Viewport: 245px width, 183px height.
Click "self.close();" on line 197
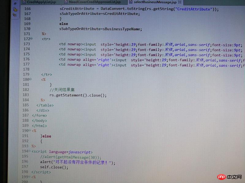54,167
